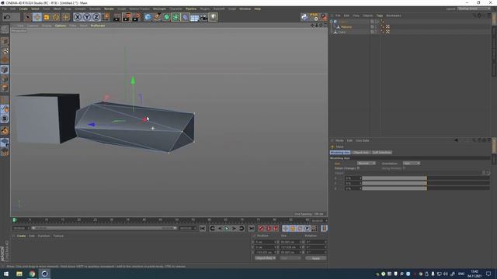The height and width of the screenshot is (279, 497).
Task: Open the Orientation dropdown
Action: (x=411, y=164)
